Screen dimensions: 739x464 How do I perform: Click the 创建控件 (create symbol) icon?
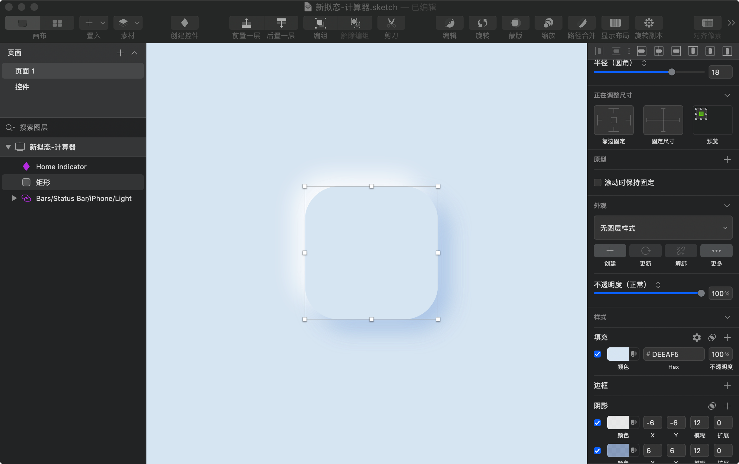(x=184, y=23)
